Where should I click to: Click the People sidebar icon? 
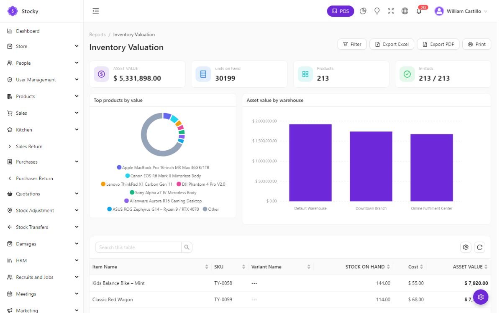point(10,63)
